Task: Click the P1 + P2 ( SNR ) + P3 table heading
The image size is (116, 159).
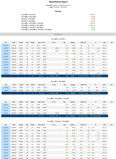Action: click(x=58, y=98)
